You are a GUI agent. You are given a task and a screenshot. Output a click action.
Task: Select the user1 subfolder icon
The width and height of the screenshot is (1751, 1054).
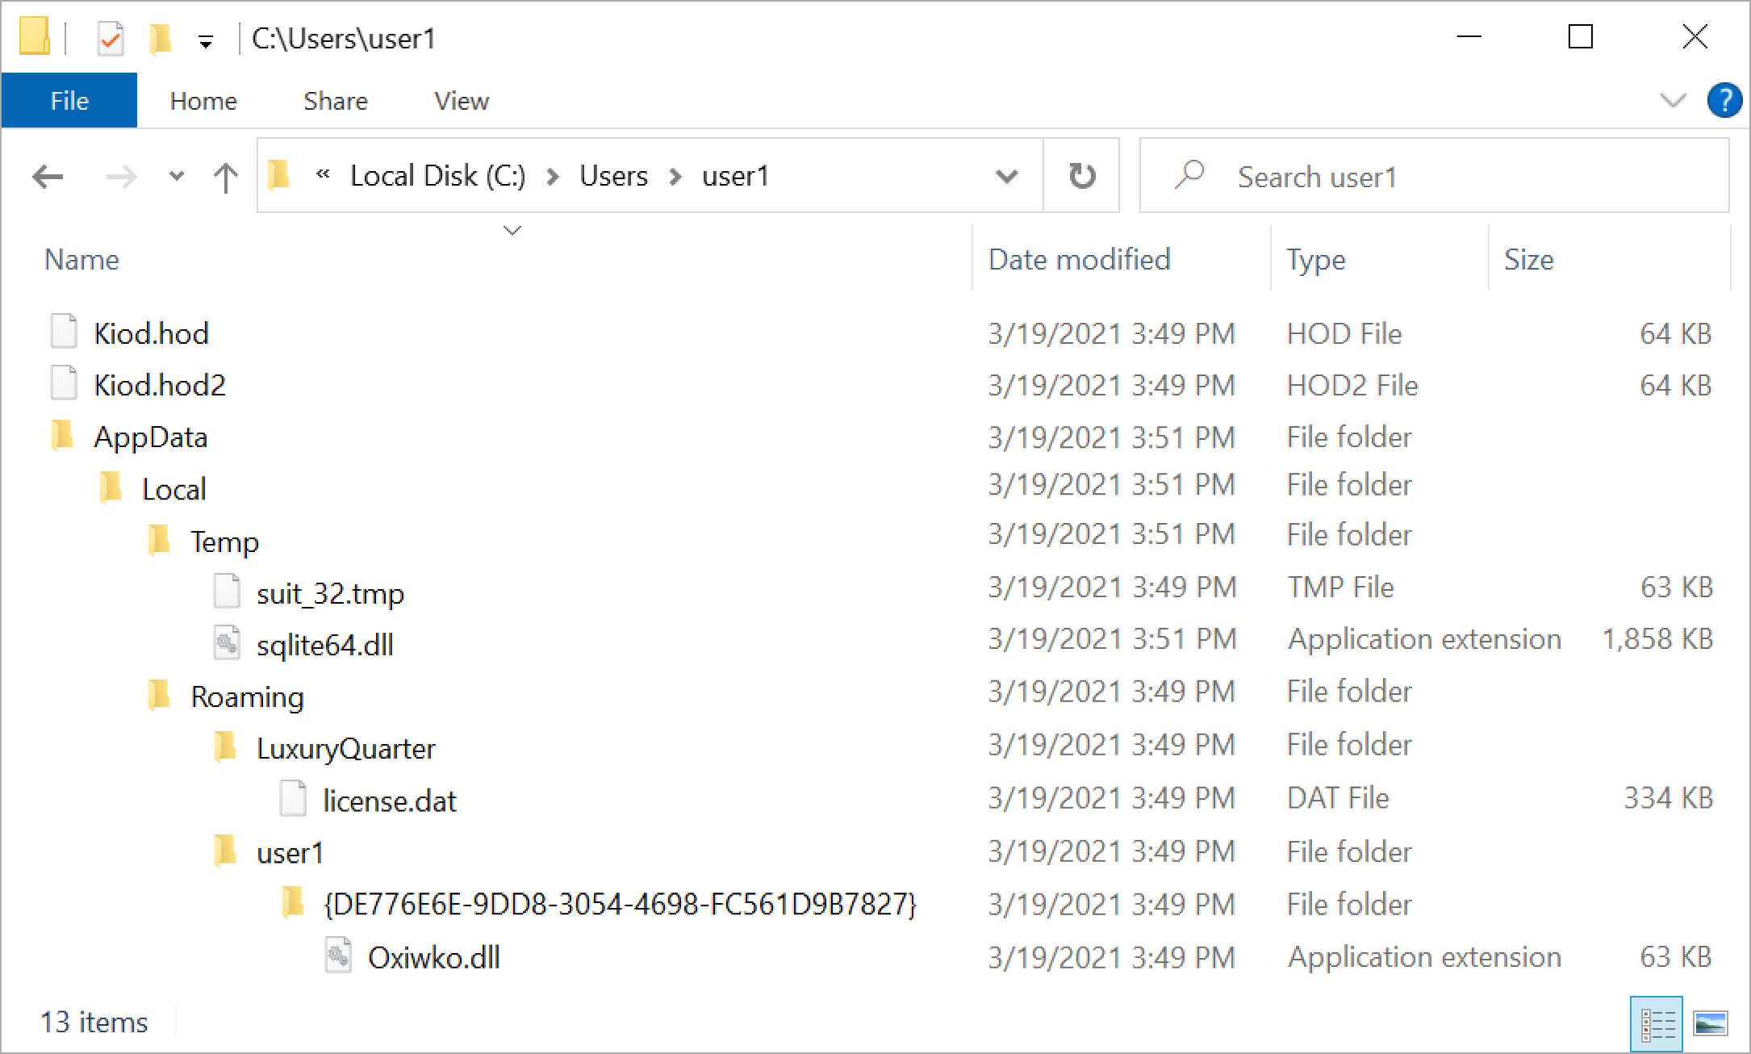tap(225, 851)
